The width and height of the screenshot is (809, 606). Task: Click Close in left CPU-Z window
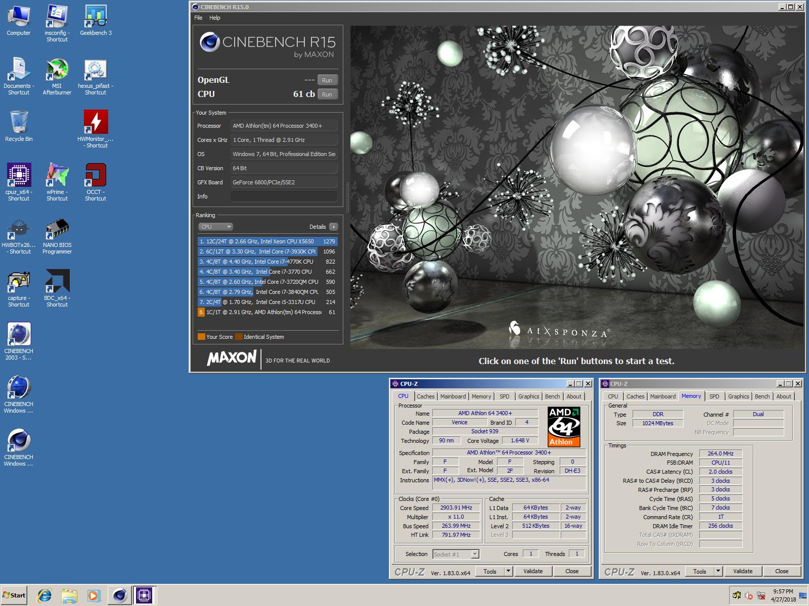[572, 571]
